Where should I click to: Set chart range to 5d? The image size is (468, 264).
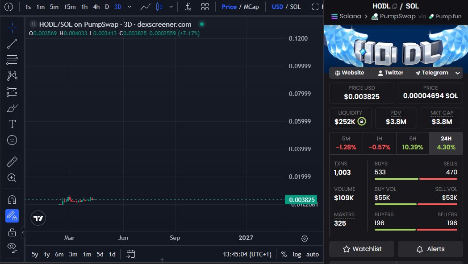[100, 255]
